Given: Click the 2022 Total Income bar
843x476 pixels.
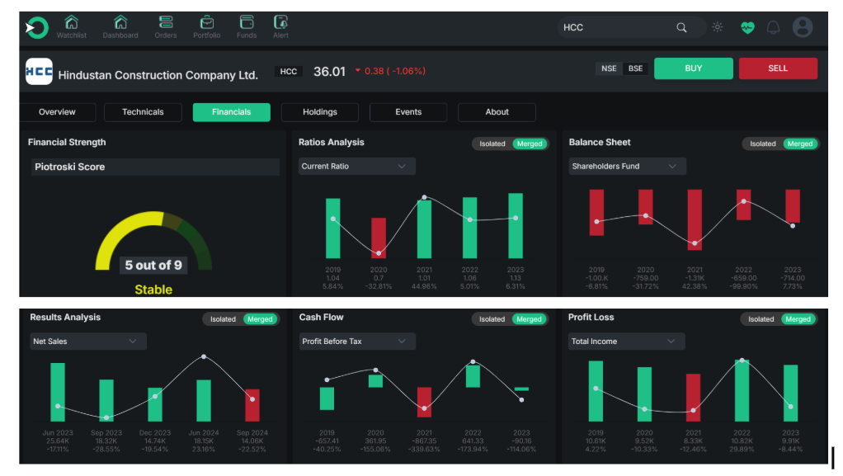Looking at the screenshot, I should [x=742, y=390].
